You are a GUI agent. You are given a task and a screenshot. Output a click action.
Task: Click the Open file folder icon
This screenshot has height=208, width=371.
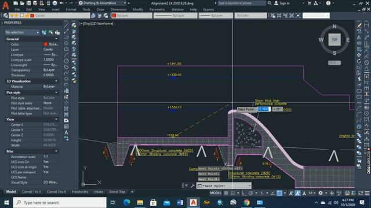(x=22, y=3)
